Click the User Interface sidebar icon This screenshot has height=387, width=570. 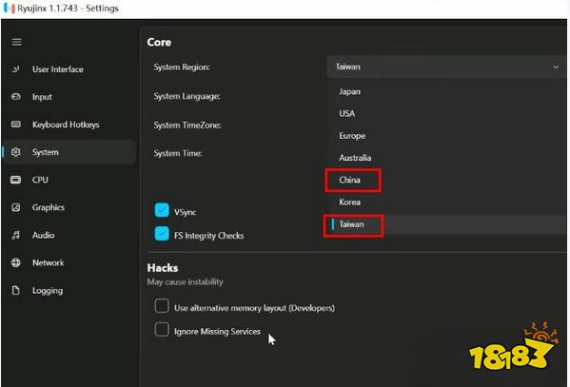point(15,69)
